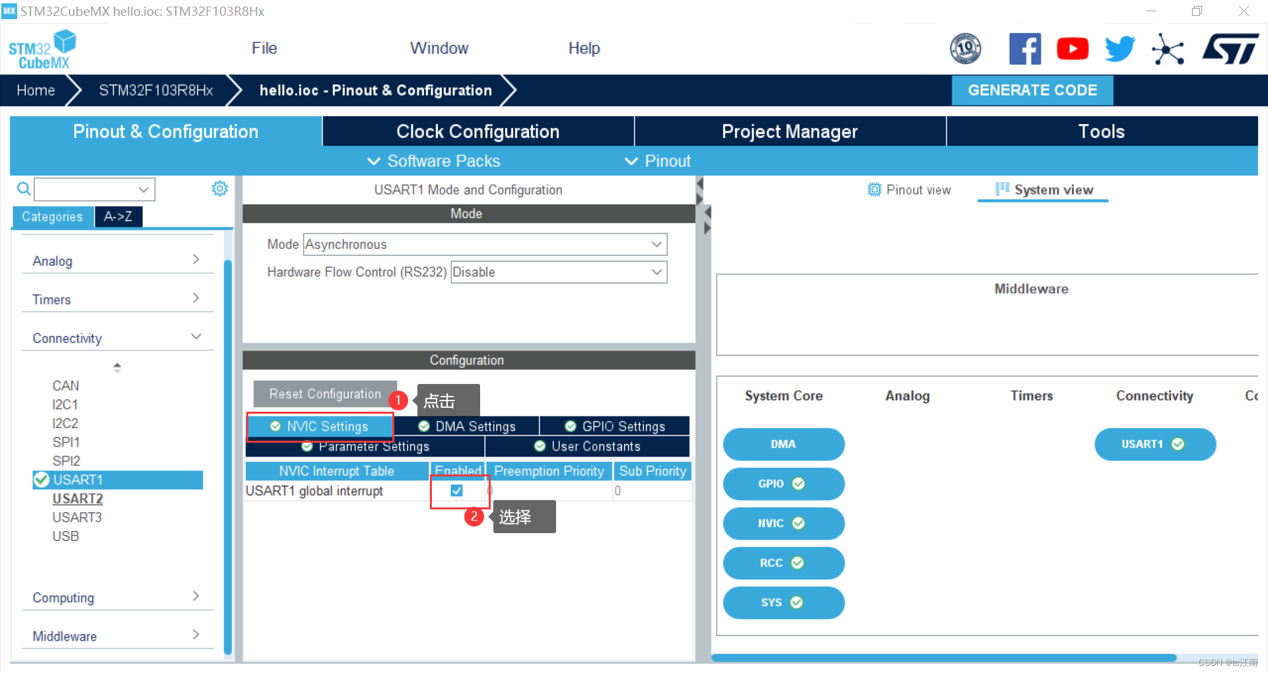Screen dimensions: 1268x673
Task: Open the ST 10-year anniversary badge icon
Action: [x=965, y=49]
